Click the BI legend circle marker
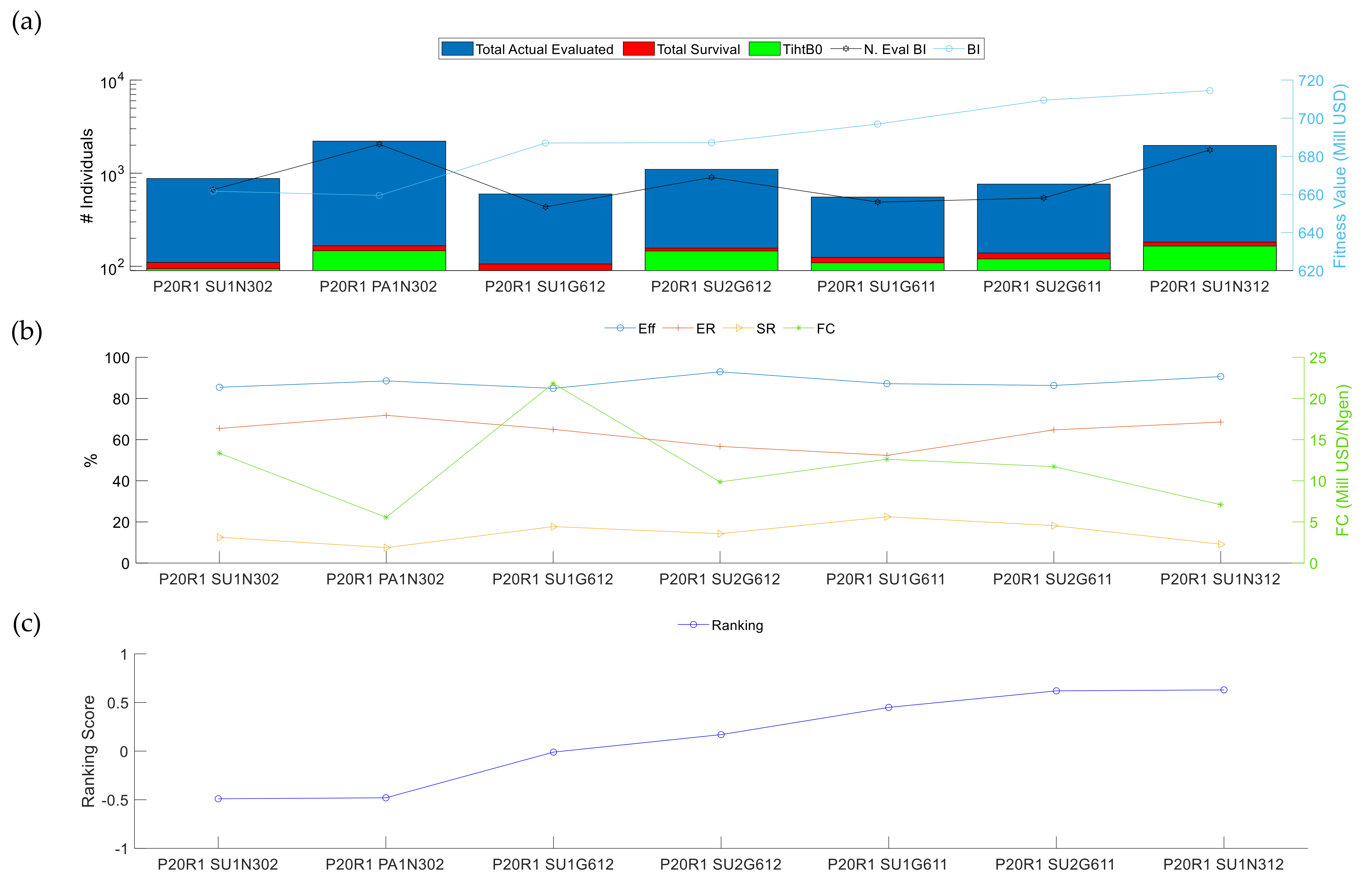1369x891 pixels. 949,49
